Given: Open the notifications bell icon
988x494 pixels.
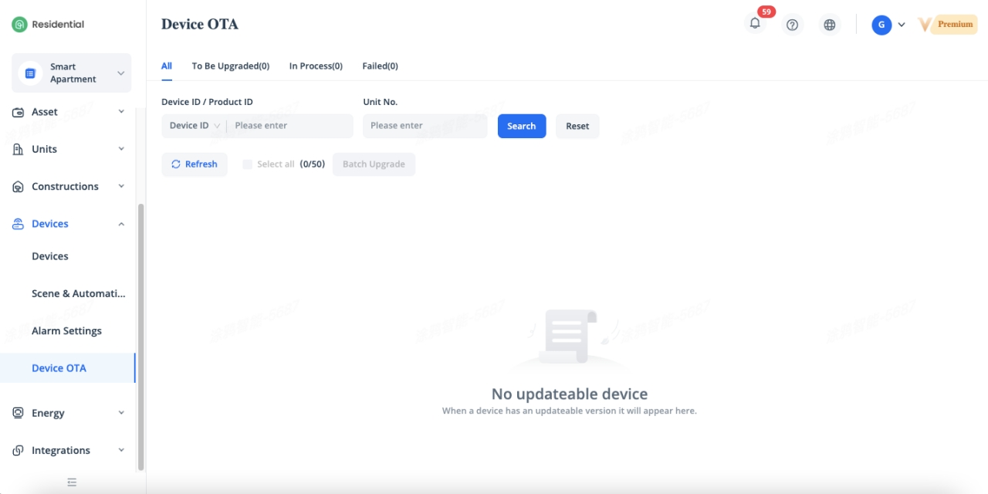Looking at the screenshot, I should pos(755,24).
